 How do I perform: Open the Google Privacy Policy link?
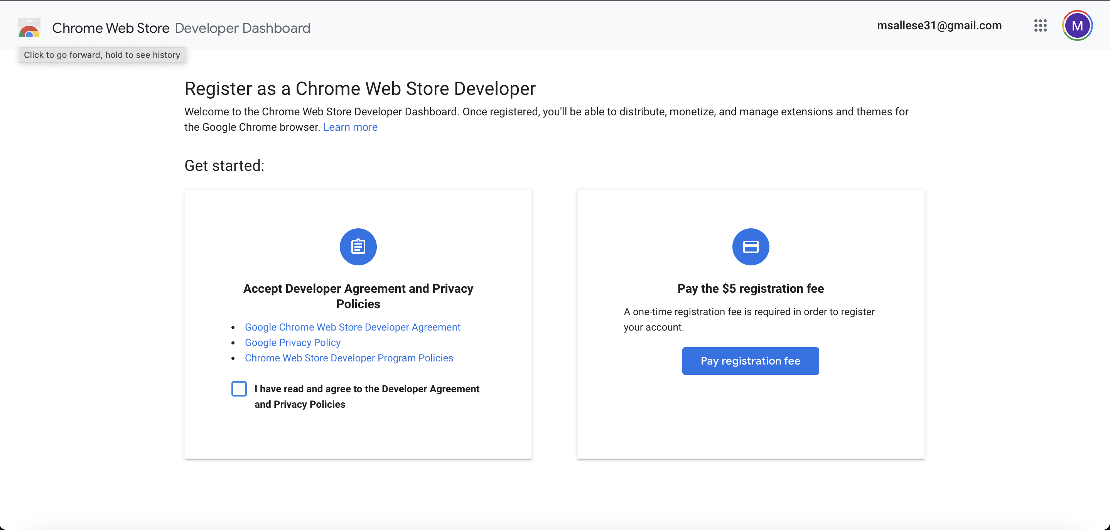293,343
